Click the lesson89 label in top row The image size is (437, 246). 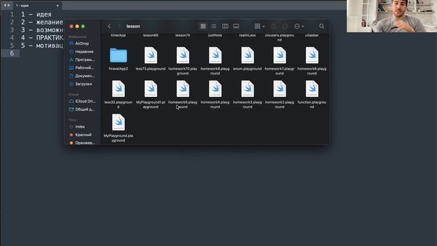coord(151,36)
